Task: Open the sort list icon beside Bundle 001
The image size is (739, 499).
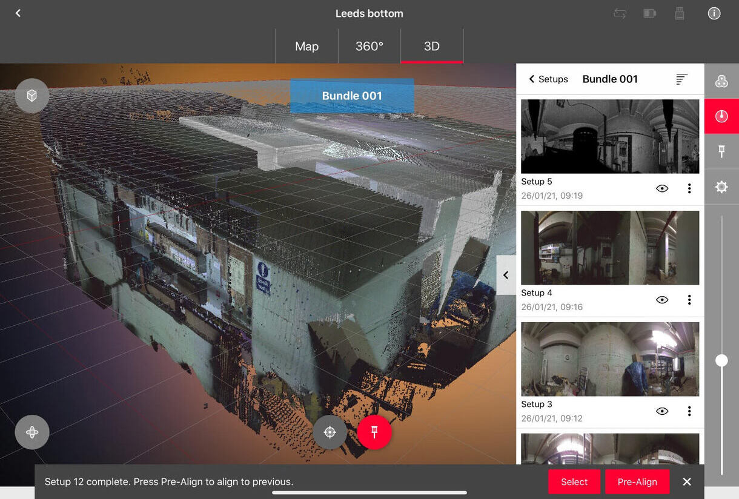Action: (681, 79)
